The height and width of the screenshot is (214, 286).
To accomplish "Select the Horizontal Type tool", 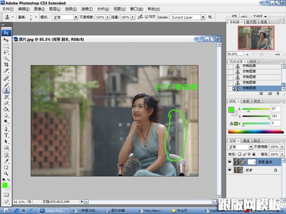I will point(6,135).
